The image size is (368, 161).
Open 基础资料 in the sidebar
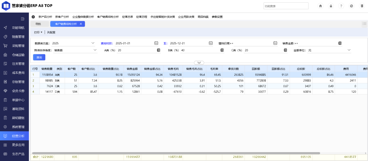coord(14,109)
